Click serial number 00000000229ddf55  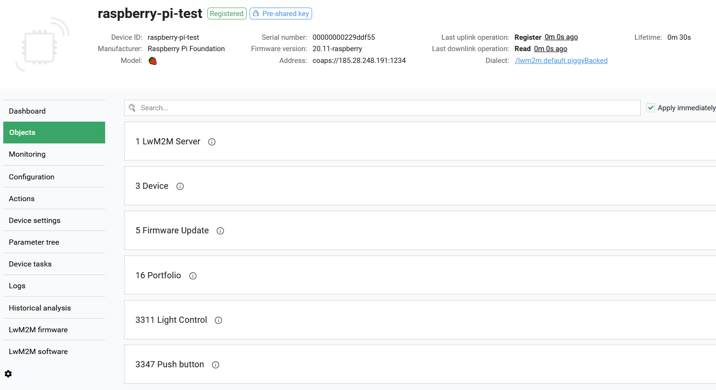coord(344,37)
